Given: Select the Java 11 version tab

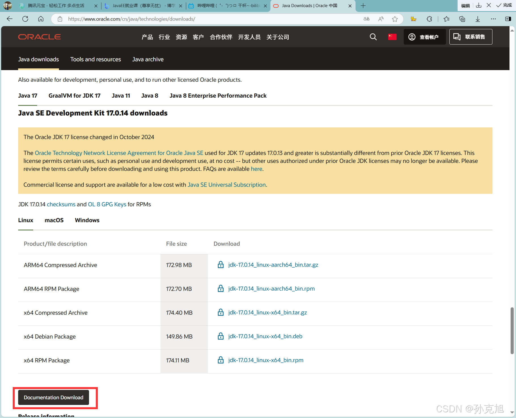Looking at the screenshot, I should click(x=121, y=96).
